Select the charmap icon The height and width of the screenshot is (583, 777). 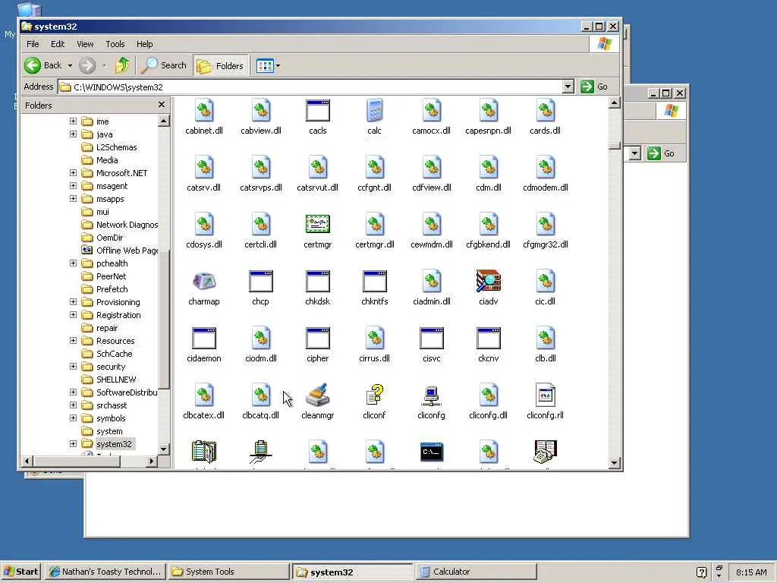tap(203, 281)
